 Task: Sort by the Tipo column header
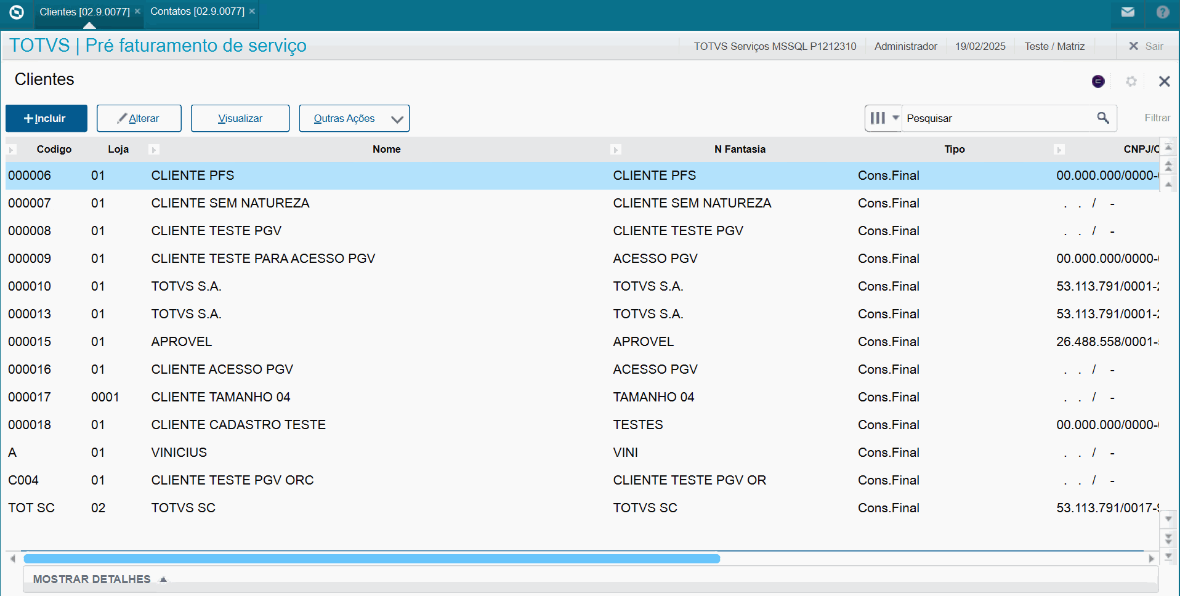tap(955, 149)
